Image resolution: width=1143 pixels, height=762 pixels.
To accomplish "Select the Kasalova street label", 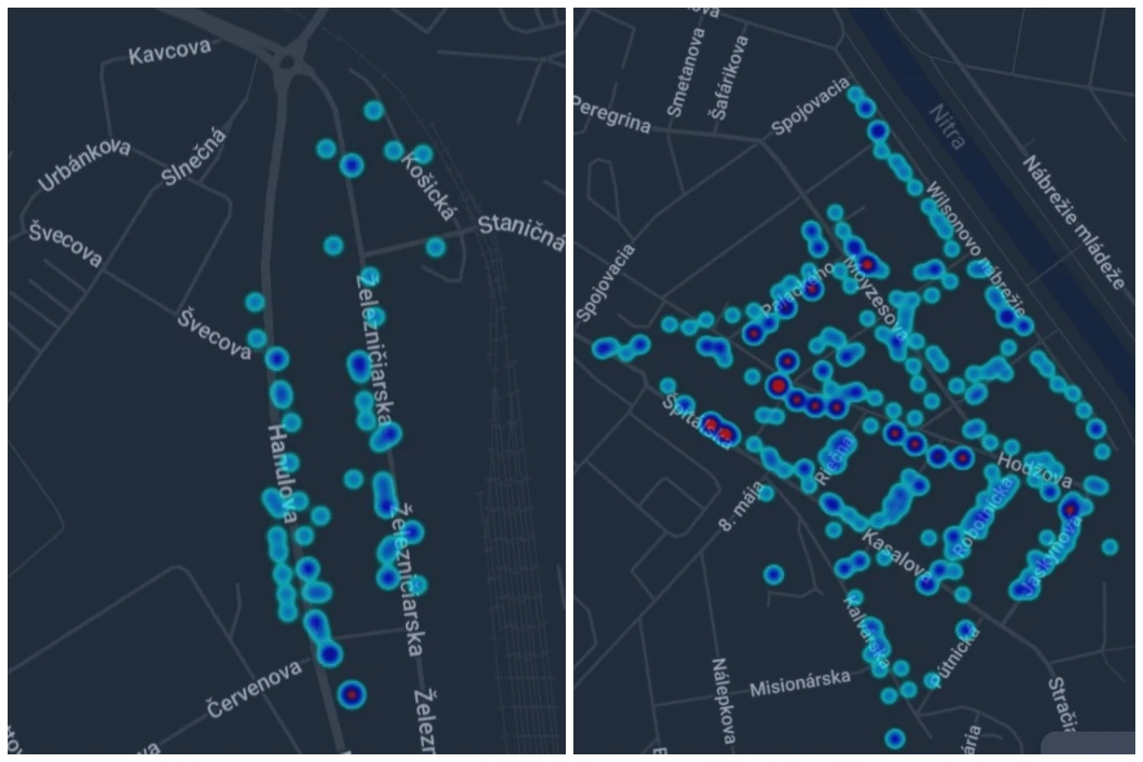I will click(897, 554).
